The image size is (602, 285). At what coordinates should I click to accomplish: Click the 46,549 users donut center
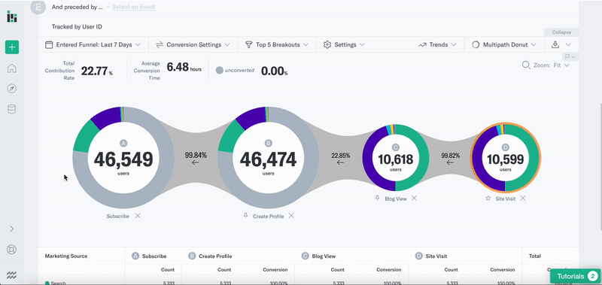(x=123, y=158)
